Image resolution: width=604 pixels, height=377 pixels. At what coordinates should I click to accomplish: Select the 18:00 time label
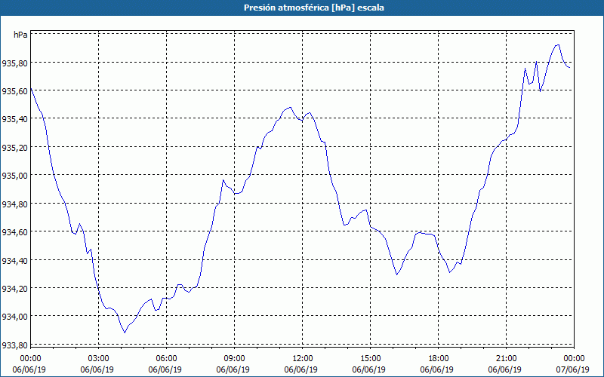pyautogui.click(x=438, y=357)
